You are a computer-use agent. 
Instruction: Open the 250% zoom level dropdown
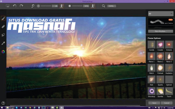(x=112, y=6)
